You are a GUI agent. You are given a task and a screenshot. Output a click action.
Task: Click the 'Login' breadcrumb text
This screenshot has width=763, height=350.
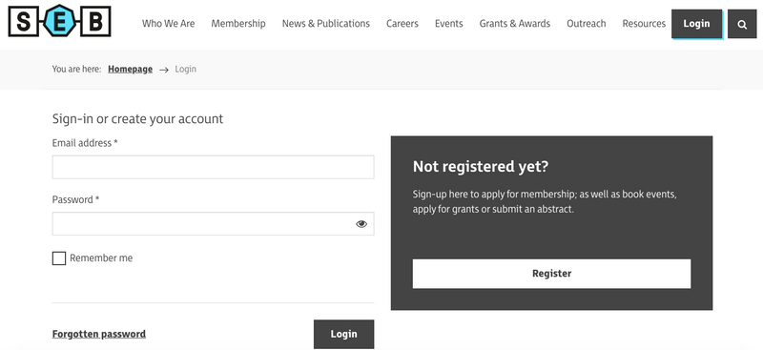coord(185,69)
